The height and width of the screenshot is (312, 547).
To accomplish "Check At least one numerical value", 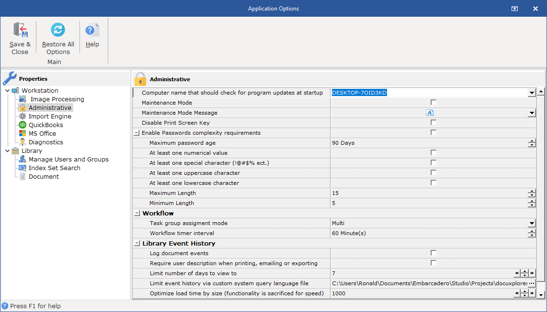I will coord(433,152).
